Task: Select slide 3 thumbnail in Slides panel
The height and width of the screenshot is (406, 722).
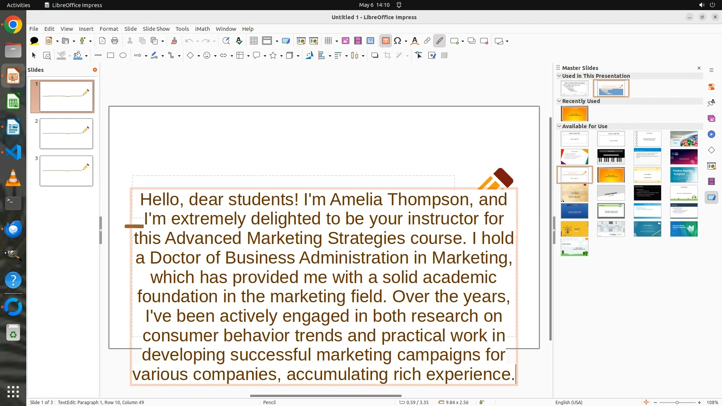Action: (x=66, y=171)
